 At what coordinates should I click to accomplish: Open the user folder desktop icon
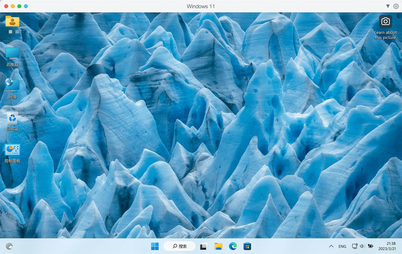pos(12,22)
